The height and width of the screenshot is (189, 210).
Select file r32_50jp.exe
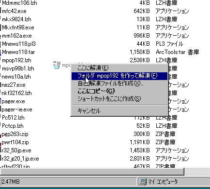(16, 150)
